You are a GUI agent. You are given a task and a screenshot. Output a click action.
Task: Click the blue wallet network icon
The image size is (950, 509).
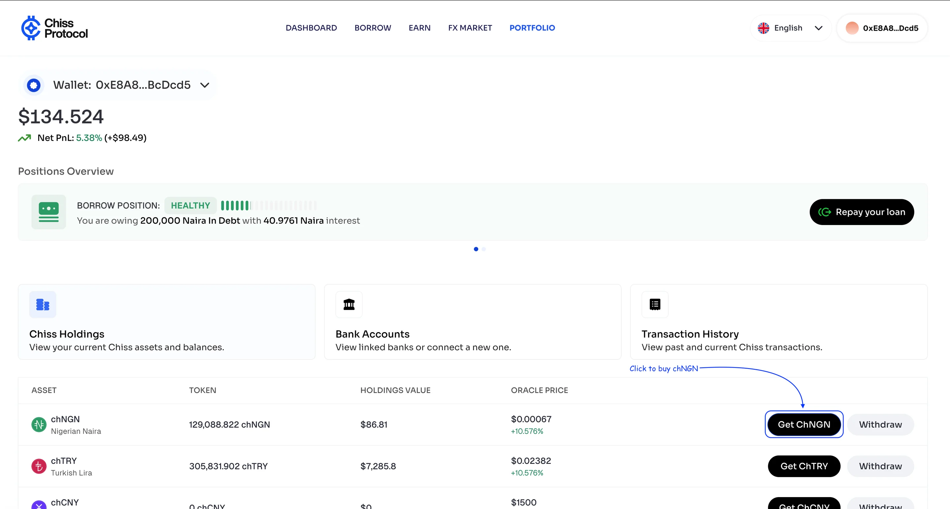click(x=34, y=85)
